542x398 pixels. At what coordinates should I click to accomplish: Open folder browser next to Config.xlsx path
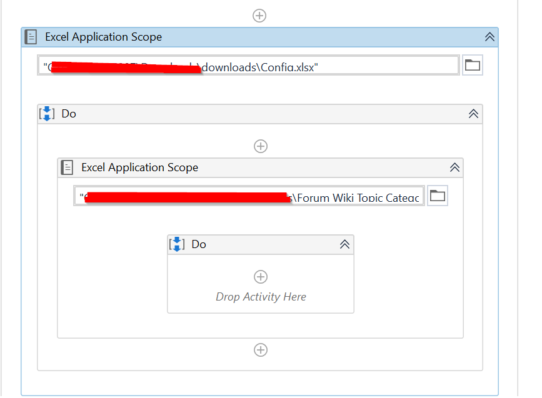[473, 64]
